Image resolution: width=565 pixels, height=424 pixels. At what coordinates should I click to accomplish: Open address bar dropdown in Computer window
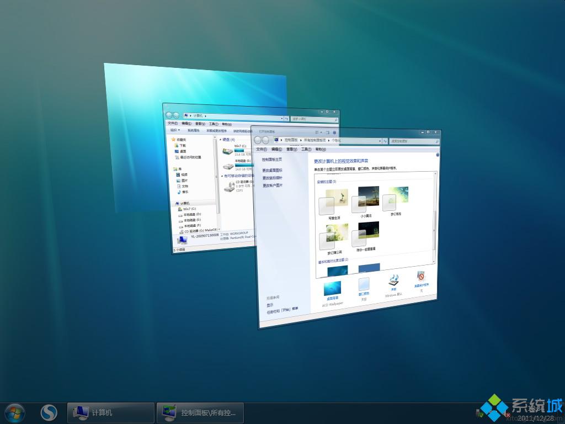(x=282, y=118)
